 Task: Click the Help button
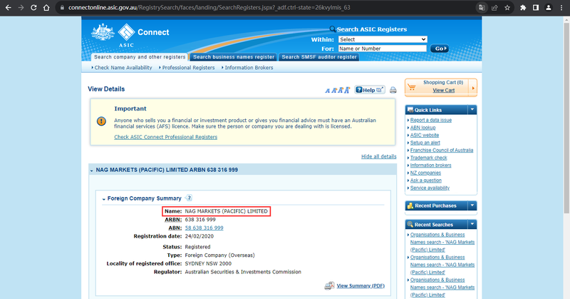pos(370,90)
